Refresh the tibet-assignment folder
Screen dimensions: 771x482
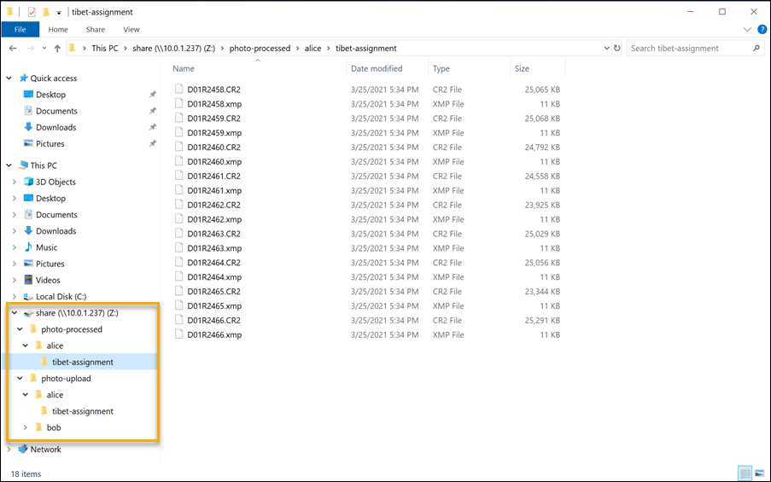(x=617, y=48)
